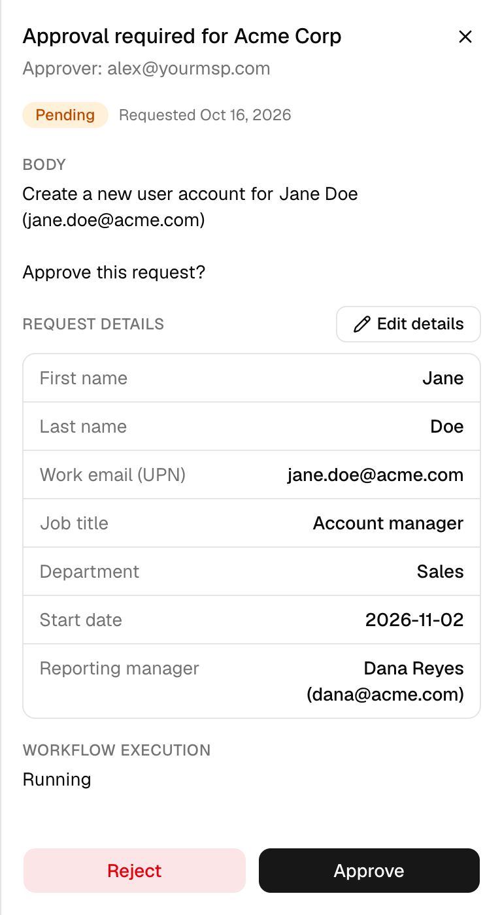
Task: Click the Edit details button
Action: [409, 324]
